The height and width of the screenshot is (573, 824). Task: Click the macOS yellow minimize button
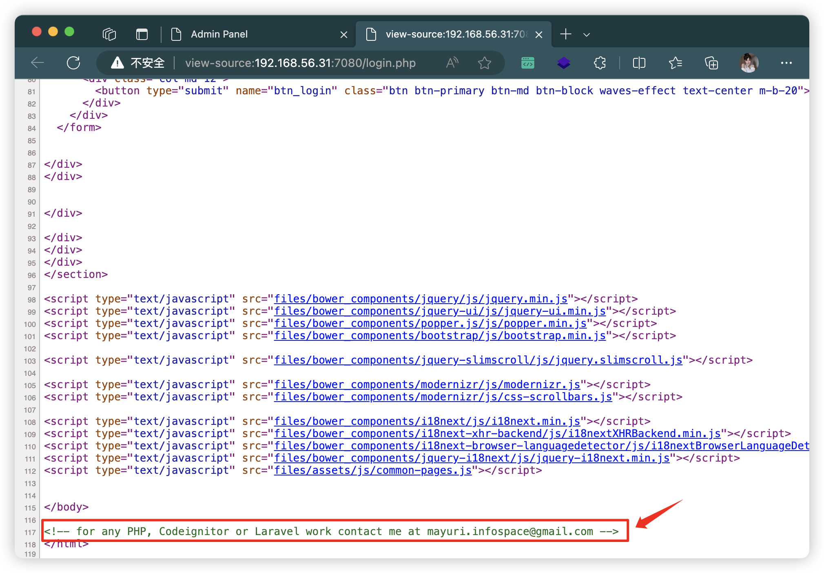tap(53, 31)
